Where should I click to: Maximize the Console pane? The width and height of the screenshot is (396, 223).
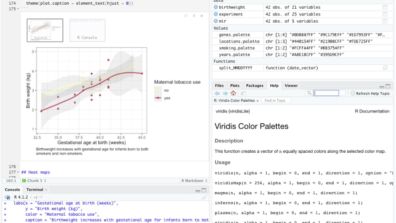204,190
